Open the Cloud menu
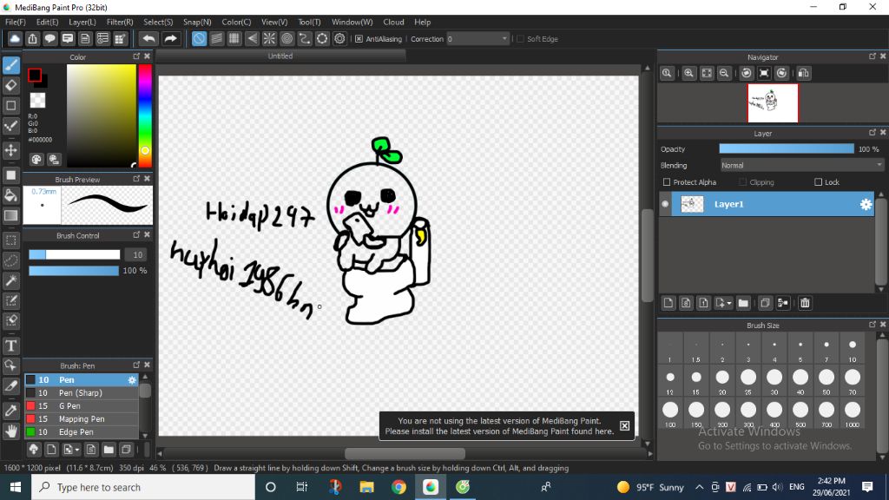Image resolution: width=889 pixels, height=500 pixels. click(x=393, y=22)
